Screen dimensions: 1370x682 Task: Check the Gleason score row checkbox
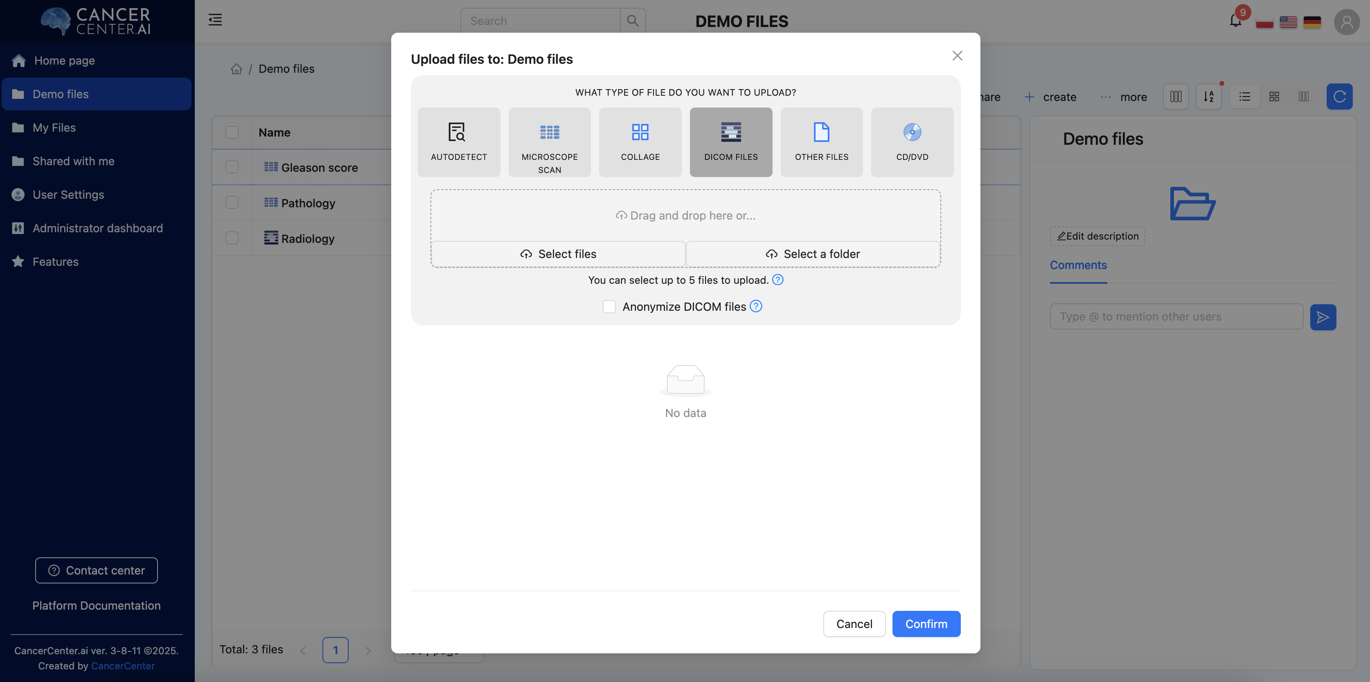tap(232, 167)
